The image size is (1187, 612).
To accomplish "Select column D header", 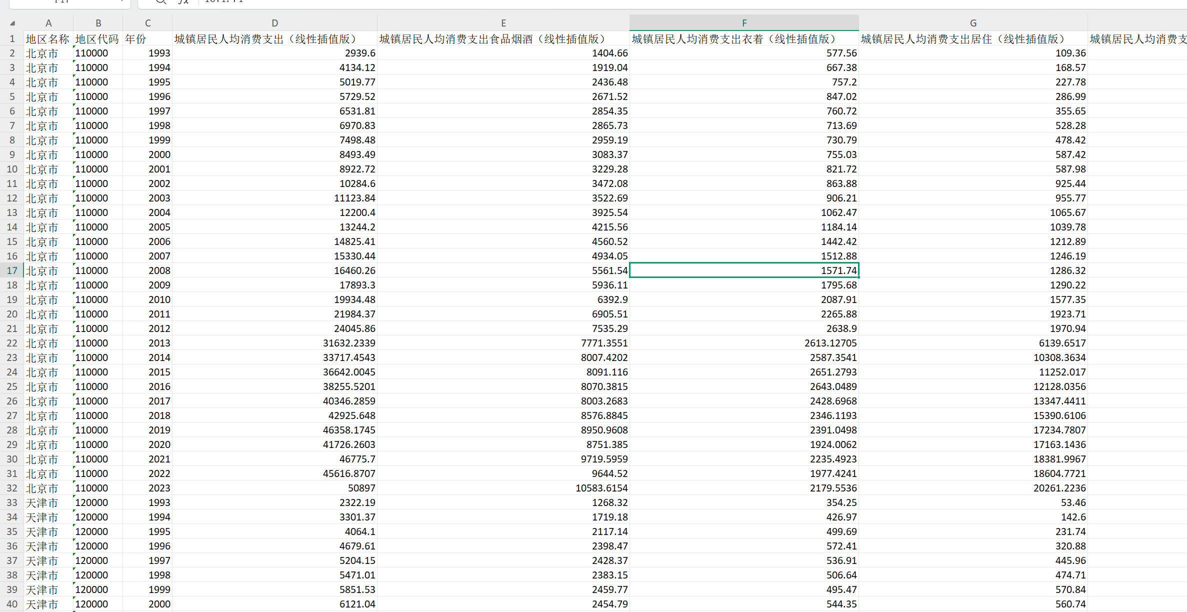I will 274,23.
